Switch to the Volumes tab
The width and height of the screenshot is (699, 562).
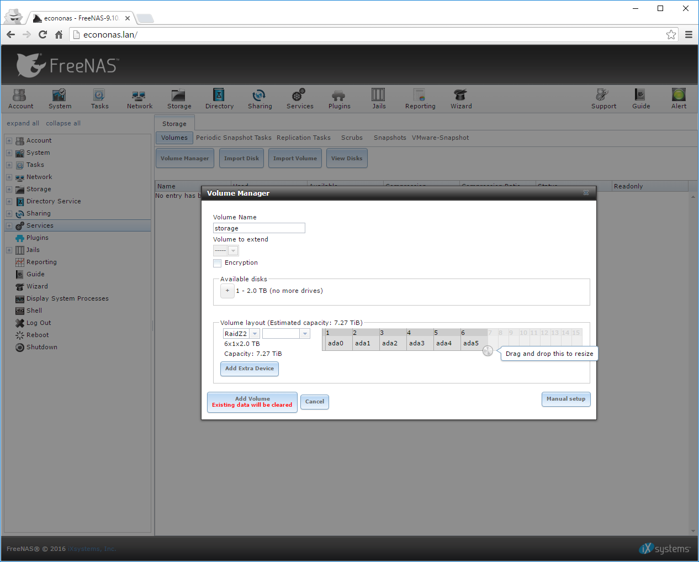[174, 138]
